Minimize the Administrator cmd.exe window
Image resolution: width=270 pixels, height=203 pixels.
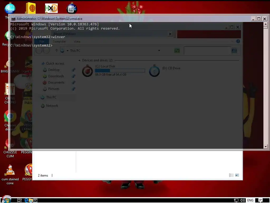(x=253, y=19)
